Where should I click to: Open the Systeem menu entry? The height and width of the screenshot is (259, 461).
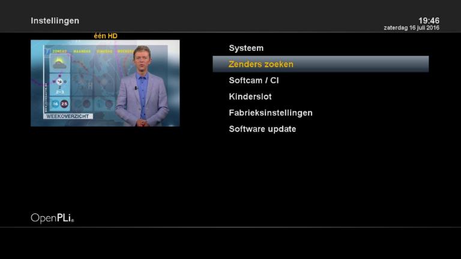(x=246, y=48)
